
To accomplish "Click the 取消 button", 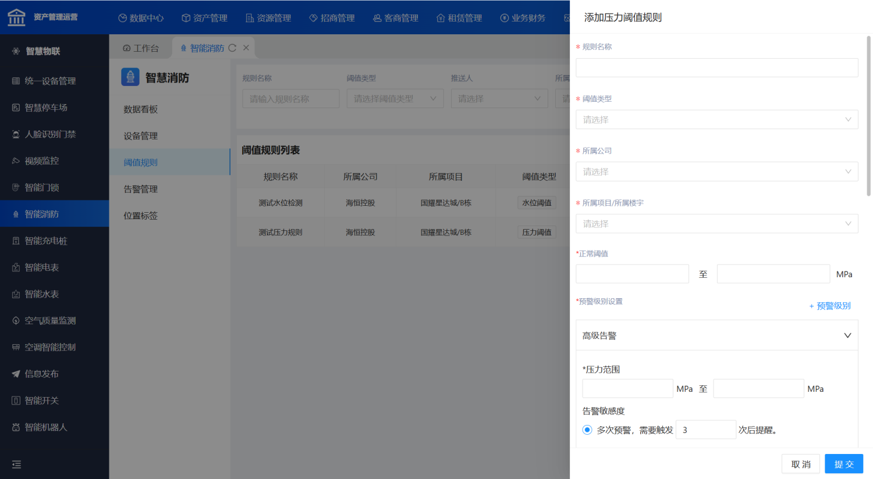I will tap(800, 464).
